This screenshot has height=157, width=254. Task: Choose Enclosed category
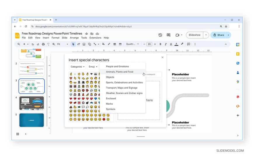(123, 98)
